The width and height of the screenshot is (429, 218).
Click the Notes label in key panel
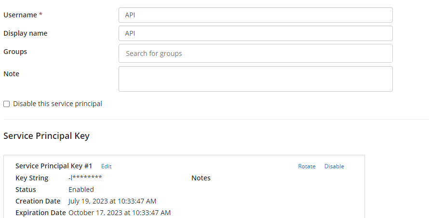point(201,178)
